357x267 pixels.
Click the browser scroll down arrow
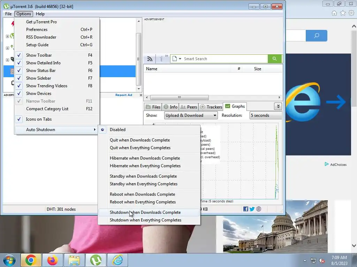[x=354, y=245]
